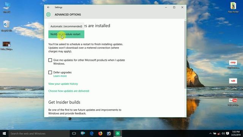243x137 pixels.
Task: Open the Learn more link
Action: pos(60,76)
